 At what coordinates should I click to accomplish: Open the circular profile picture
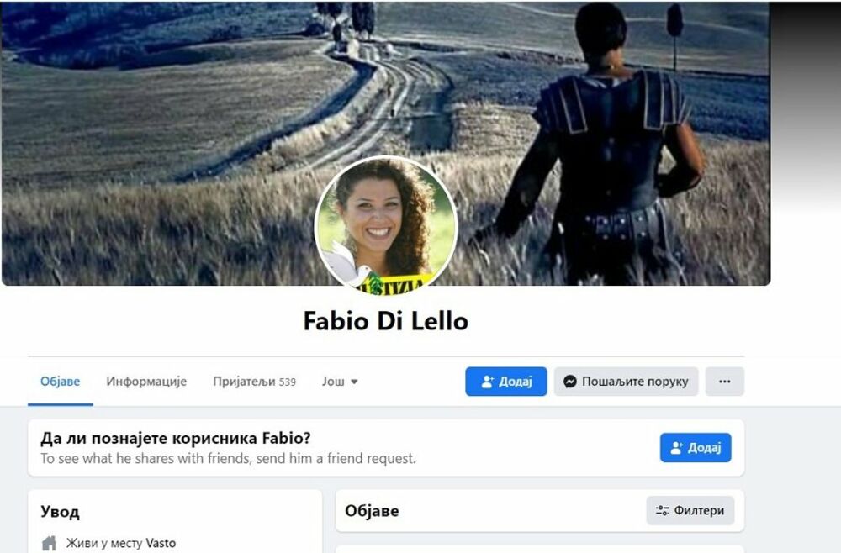[386, 225]
